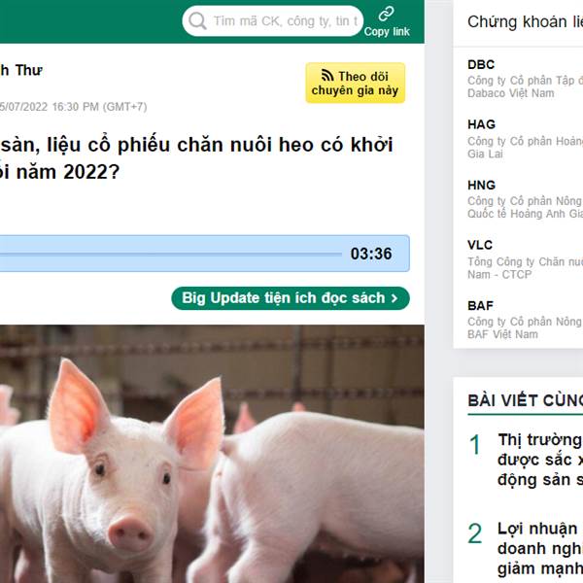
Task: Click the article headline about cổ phiếu chăn nuôi heo
Action: 196,158
